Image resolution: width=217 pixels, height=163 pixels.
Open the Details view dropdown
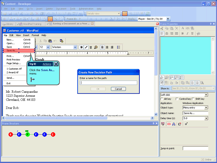[119, 14]
